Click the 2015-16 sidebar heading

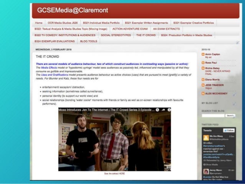(x=205, y=50)
